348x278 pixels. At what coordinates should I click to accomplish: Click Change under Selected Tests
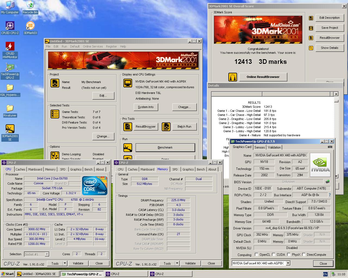tap(103, 137)
